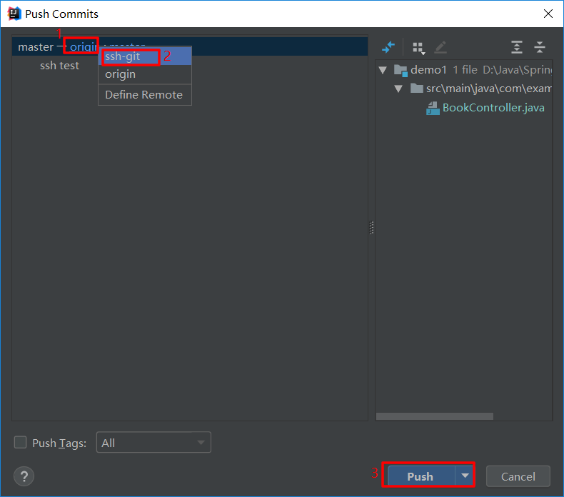Click the Java file icon for BookController
This screenshot has height=497, width=564.
433,108
